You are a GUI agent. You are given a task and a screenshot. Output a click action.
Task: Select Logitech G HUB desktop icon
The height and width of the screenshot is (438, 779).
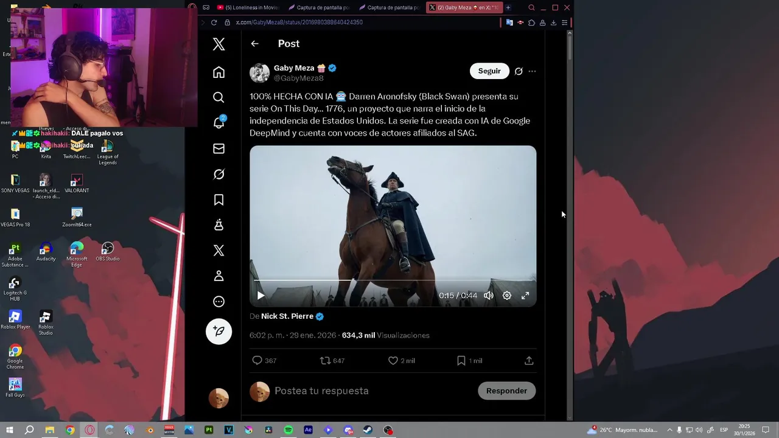[x=15, y=289]
